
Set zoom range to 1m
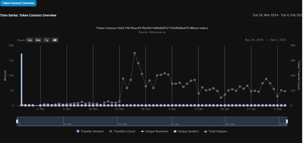(x=29, y=40)
